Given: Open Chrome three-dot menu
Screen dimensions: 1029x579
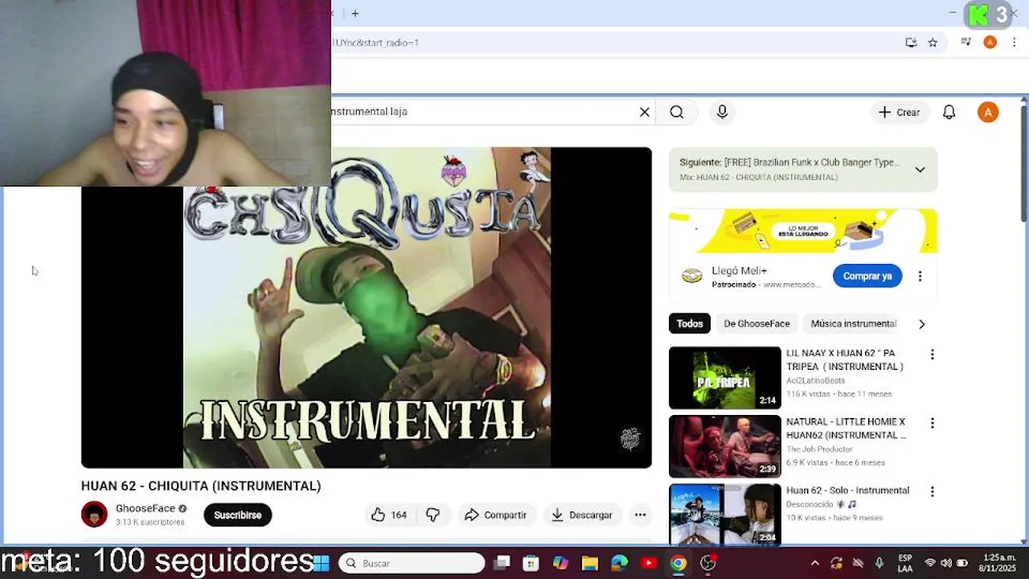Looking at the screenshot, I should tap(1014, 43).
